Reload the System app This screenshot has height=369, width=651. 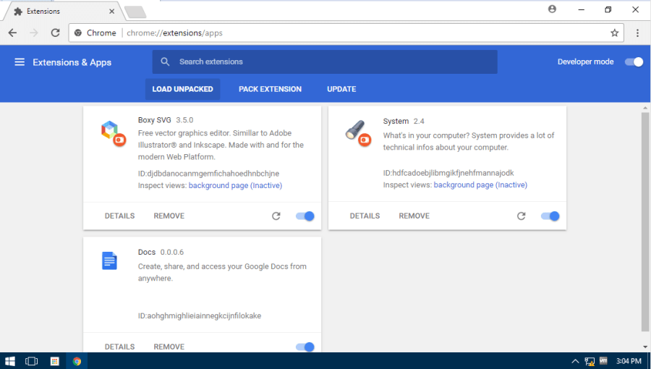click(x=521, y=216)
